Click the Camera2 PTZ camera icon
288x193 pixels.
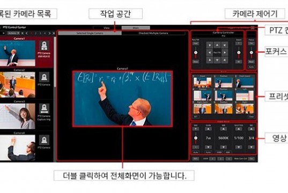pos(44,77)
